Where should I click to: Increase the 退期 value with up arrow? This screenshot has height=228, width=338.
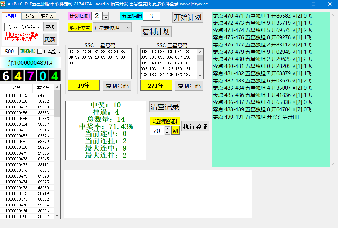[168, 129]
